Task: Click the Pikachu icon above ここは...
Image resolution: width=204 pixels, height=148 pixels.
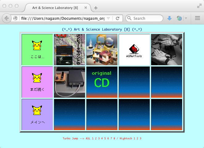Action: click(x=37, y=45)
